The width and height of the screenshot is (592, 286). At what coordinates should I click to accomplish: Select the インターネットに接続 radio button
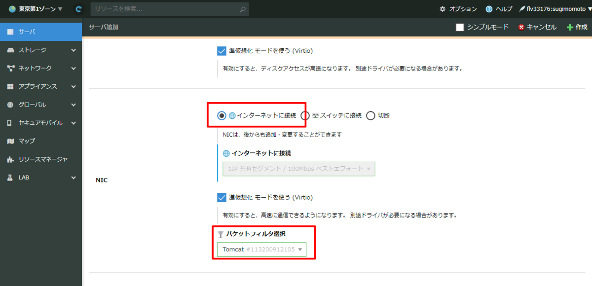point(222,114)
